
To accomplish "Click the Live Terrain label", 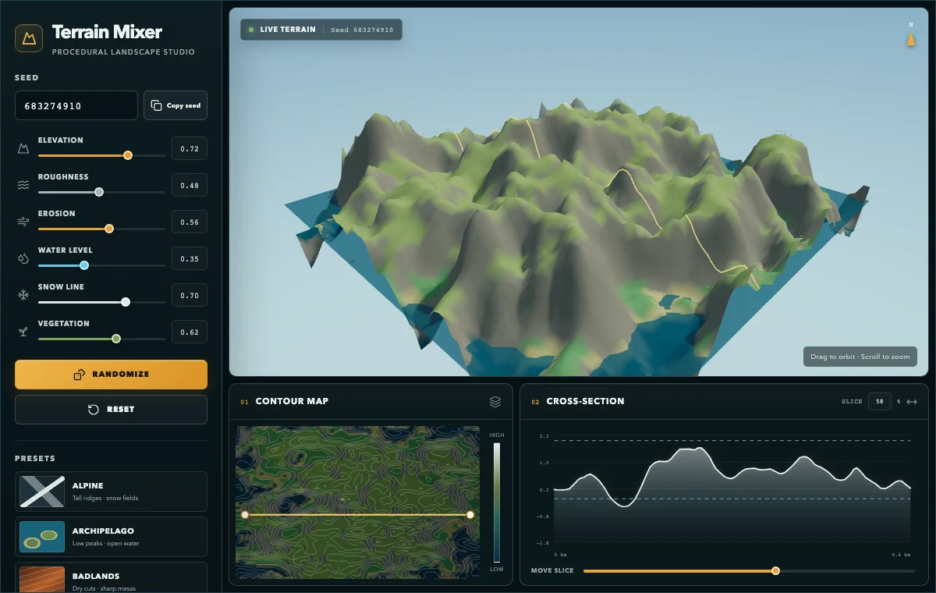I will pos(288,30).
